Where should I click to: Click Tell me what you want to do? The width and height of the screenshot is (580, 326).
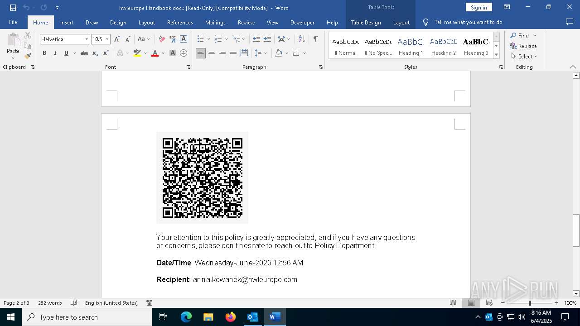pyautogui.click(x=468, y=22)
